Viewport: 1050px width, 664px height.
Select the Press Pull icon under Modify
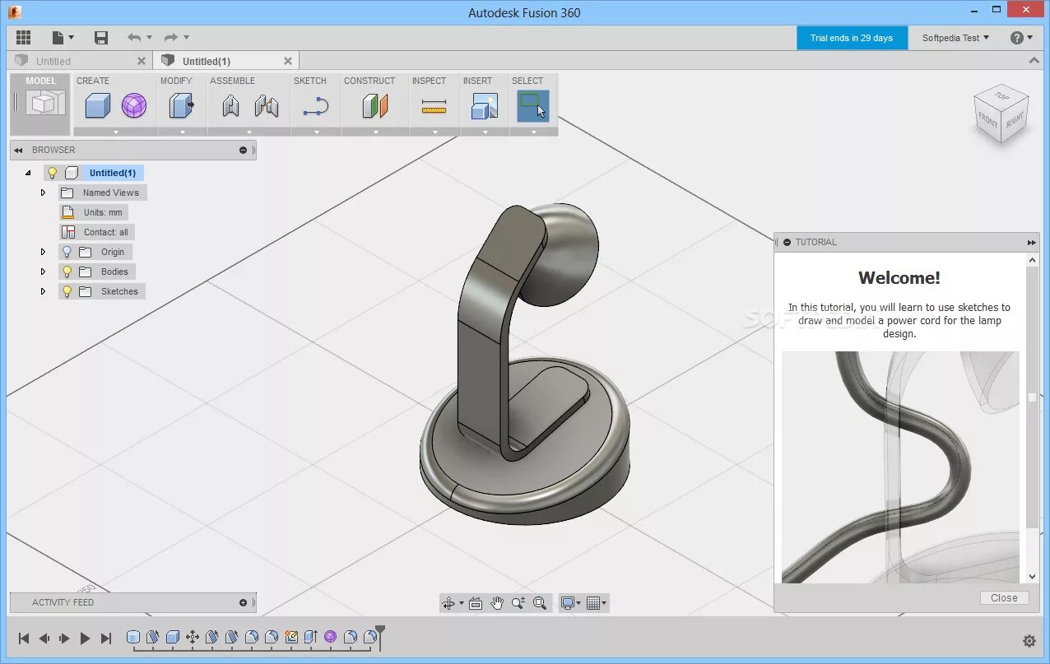(x=181, y=105)
